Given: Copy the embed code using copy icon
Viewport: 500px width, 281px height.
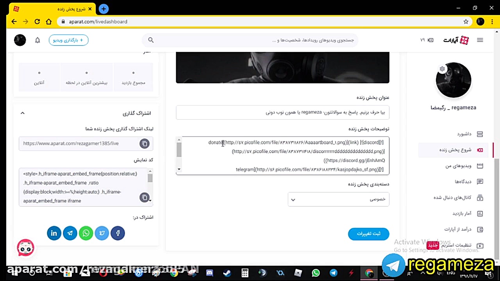Looking at the screenshot, I should (145, 197).
